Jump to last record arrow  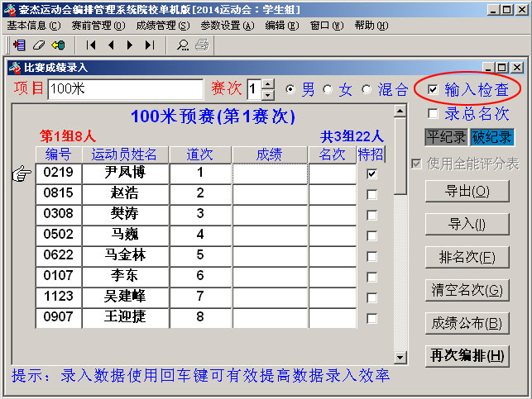(150, 45)
